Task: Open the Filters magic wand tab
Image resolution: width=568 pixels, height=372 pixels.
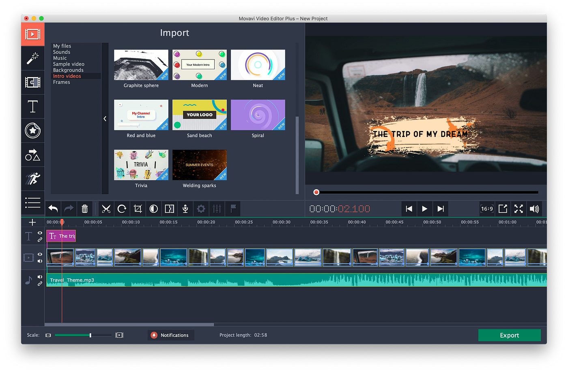Action: coord(32,58)
